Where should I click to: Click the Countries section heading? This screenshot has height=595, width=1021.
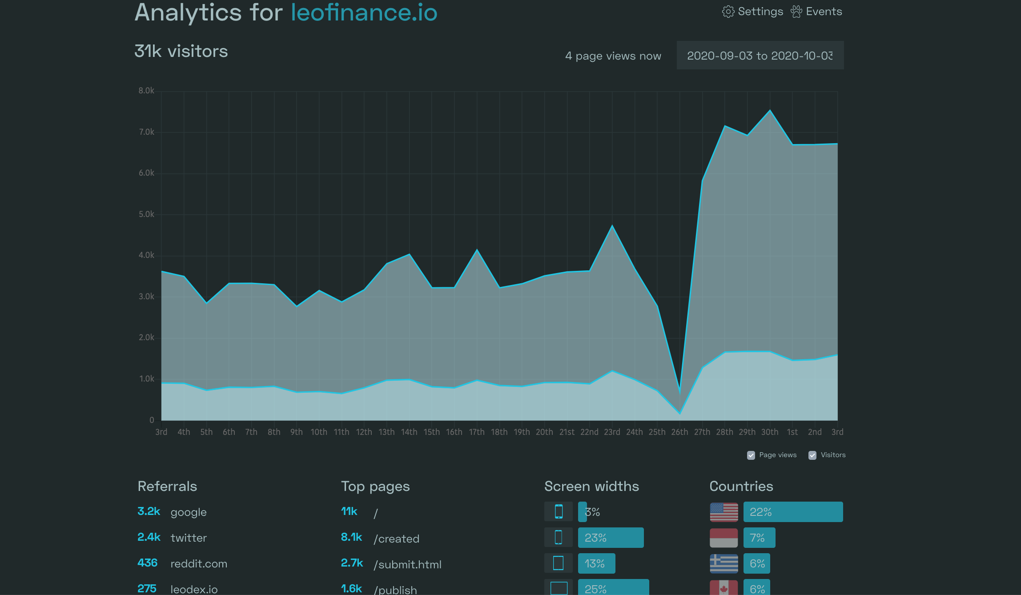pyautogui.click(x=741, y=486)
